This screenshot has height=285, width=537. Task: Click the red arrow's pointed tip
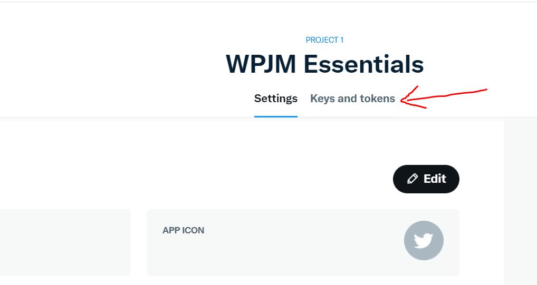coord(402,101)
